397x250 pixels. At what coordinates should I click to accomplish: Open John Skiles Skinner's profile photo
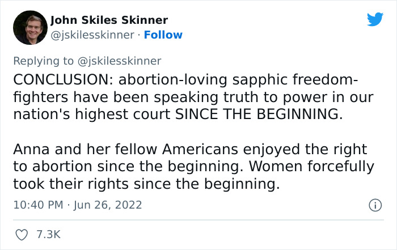coord(28,28)
